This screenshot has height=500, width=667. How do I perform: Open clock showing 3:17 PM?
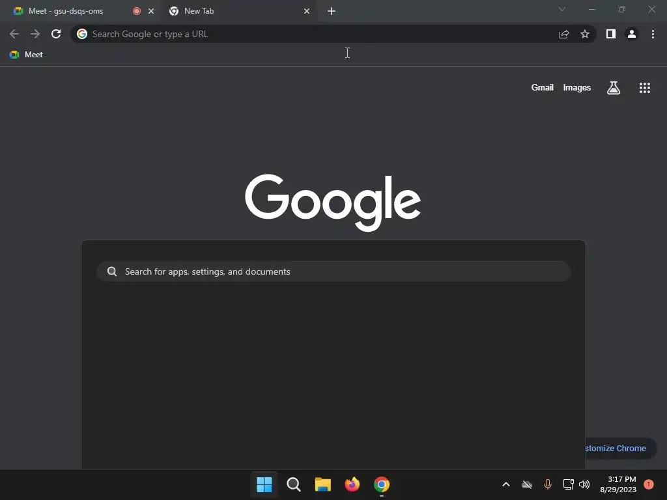[x=618, y=484]
